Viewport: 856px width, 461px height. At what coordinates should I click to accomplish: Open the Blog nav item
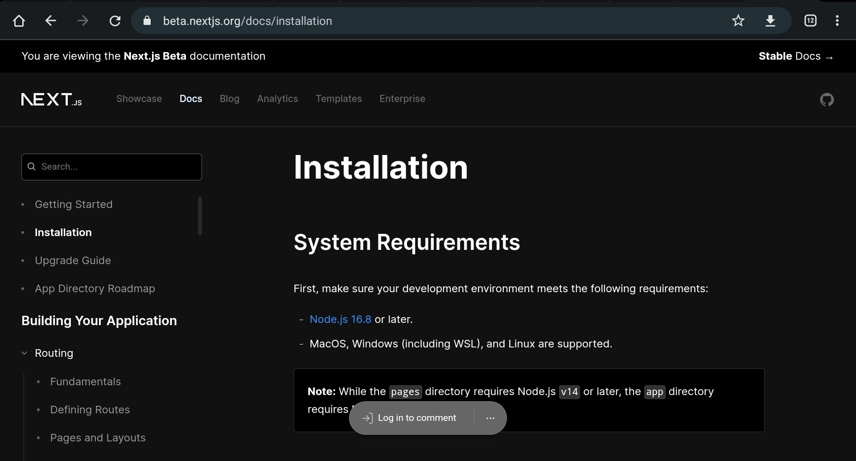point(230,99)
